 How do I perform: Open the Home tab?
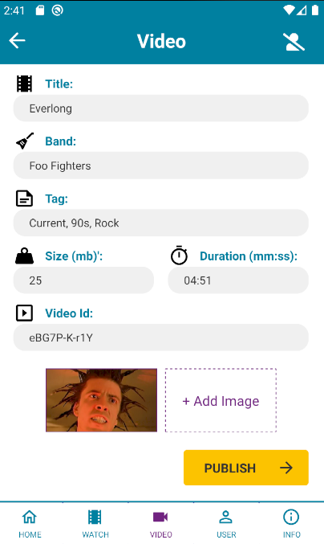[30, 524]
